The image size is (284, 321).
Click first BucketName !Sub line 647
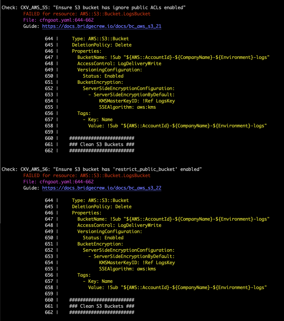[173, 57]
